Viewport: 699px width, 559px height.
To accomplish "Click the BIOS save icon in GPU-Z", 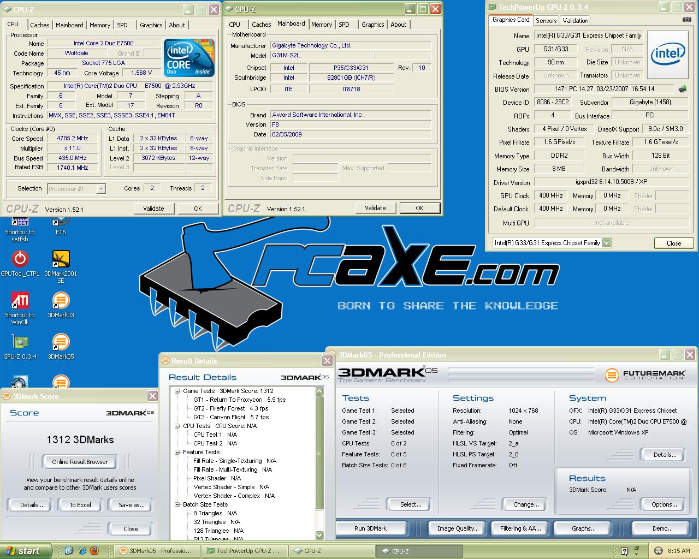I will [683, 89].
